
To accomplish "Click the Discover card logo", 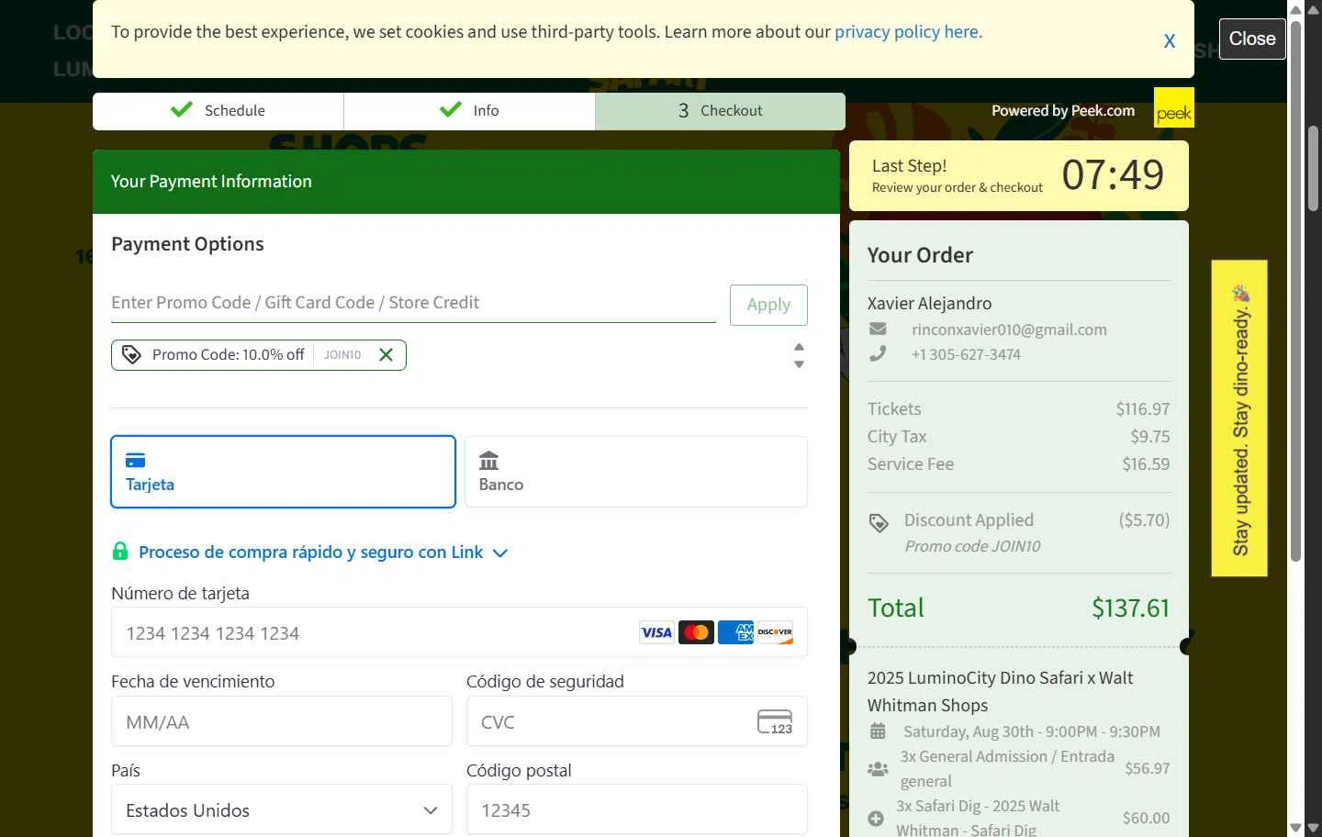I will pos(775,632).
